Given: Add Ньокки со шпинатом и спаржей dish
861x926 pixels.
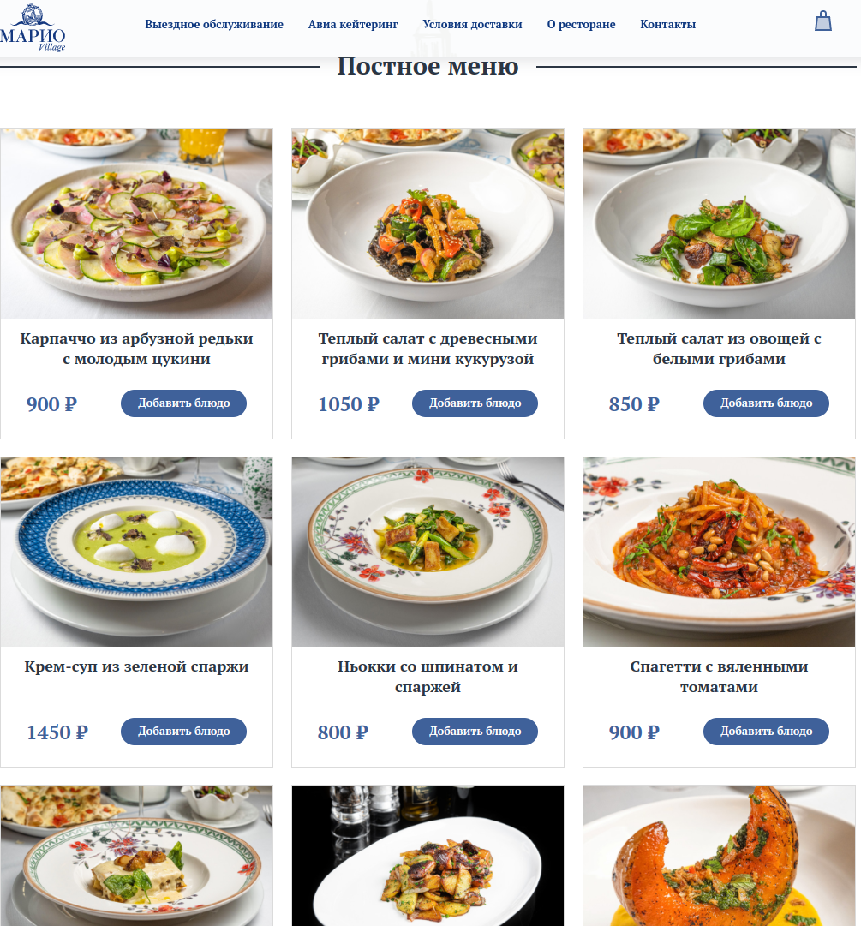Looking at the screenshot, I should 475,731.
